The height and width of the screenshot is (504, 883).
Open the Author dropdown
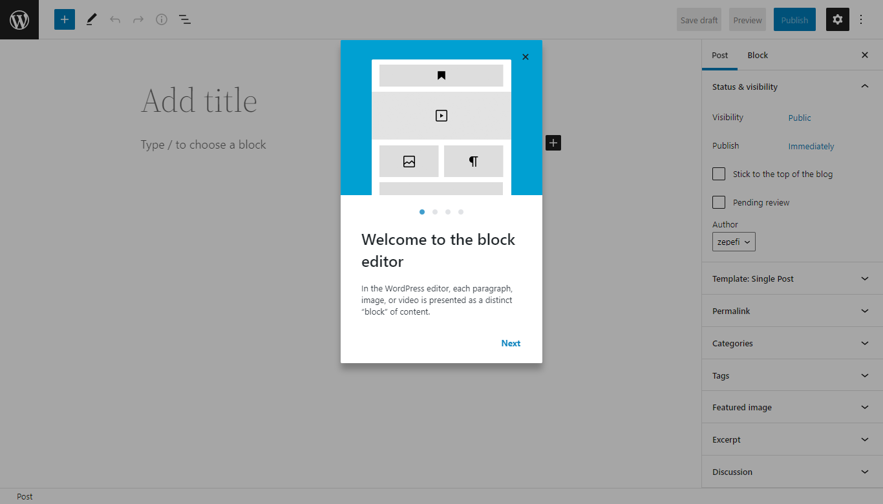pyautogui.click(x=734, y=242)
